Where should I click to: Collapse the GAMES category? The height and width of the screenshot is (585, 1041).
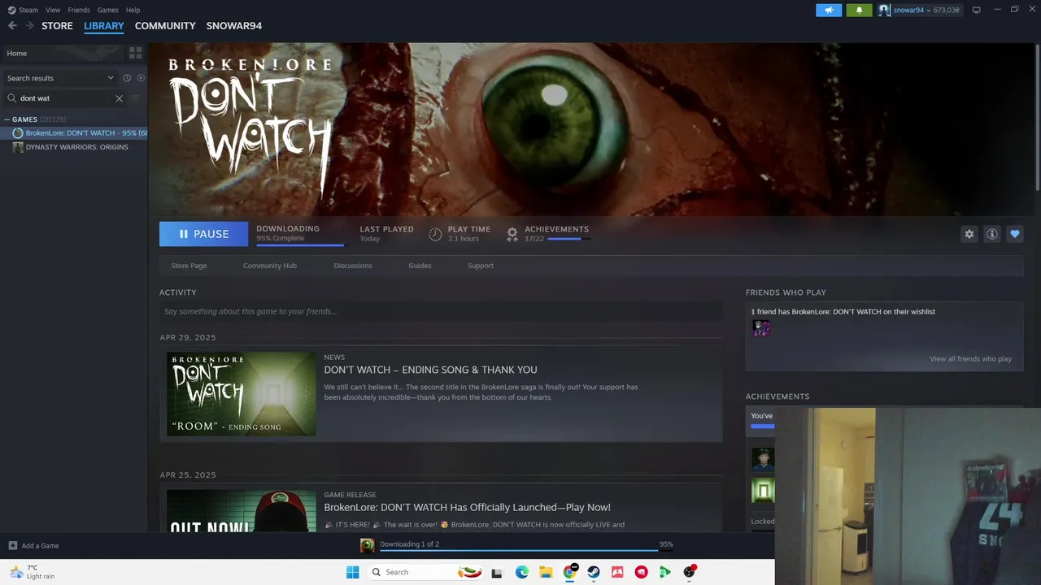click(x=7, y=119)
